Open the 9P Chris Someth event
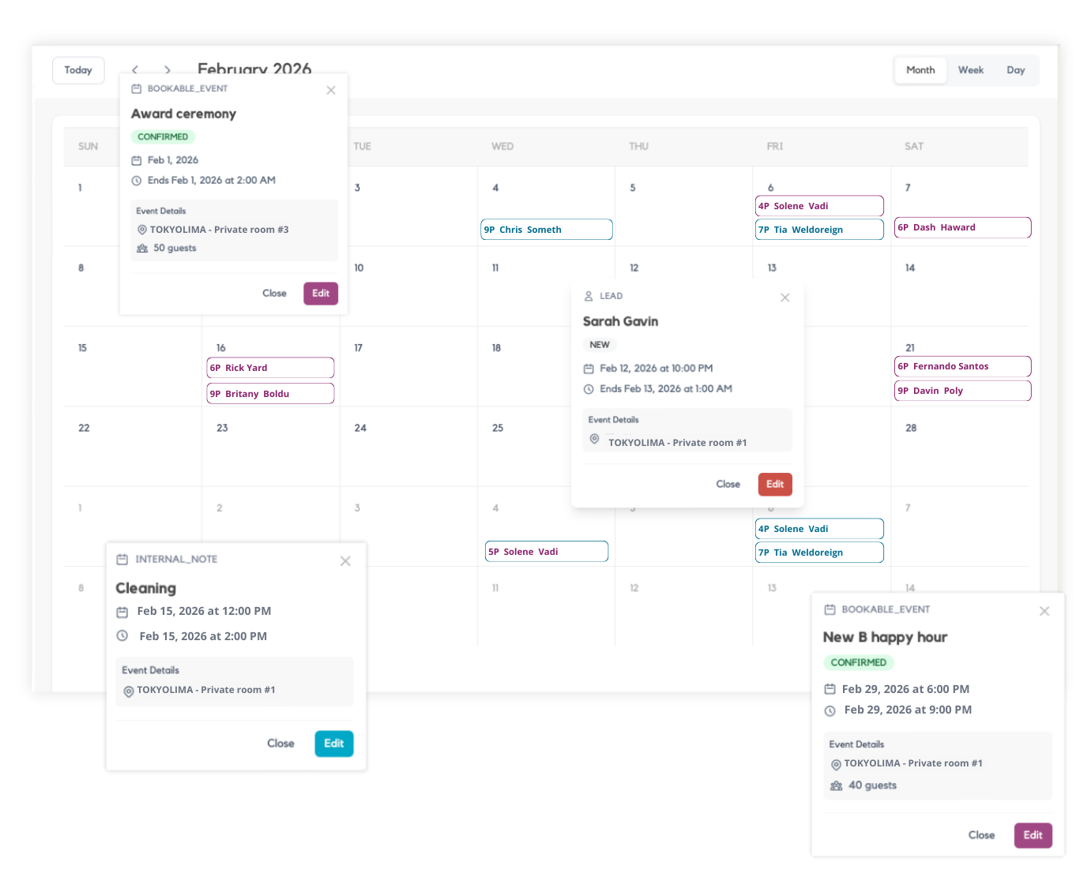Viewport: 1091px width, 888px height. click(x=546, y=230)
